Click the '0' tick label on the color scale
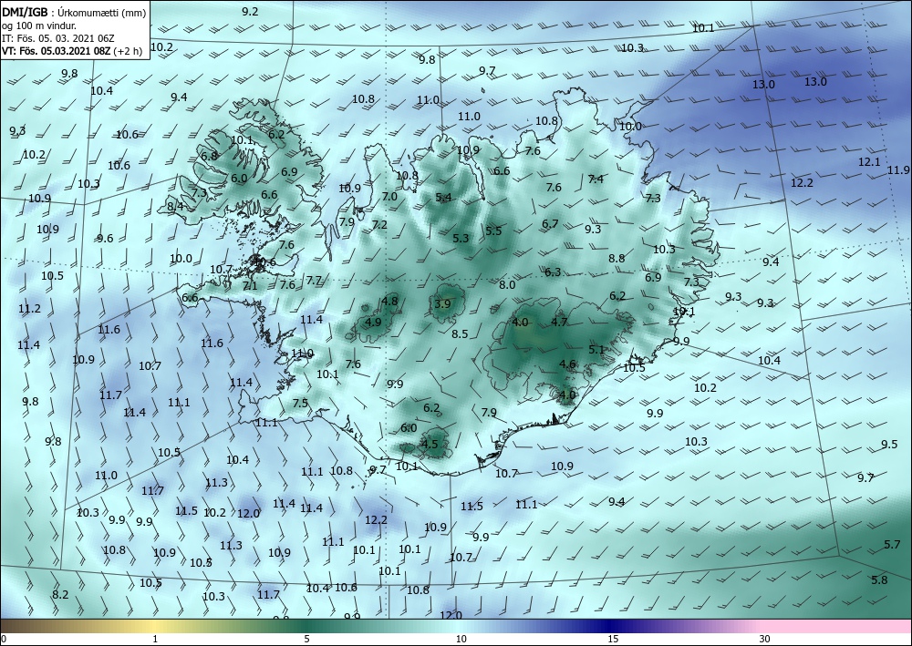Image resolution: width=912 pixels, height=646 pixels. (x=4, y=639)
